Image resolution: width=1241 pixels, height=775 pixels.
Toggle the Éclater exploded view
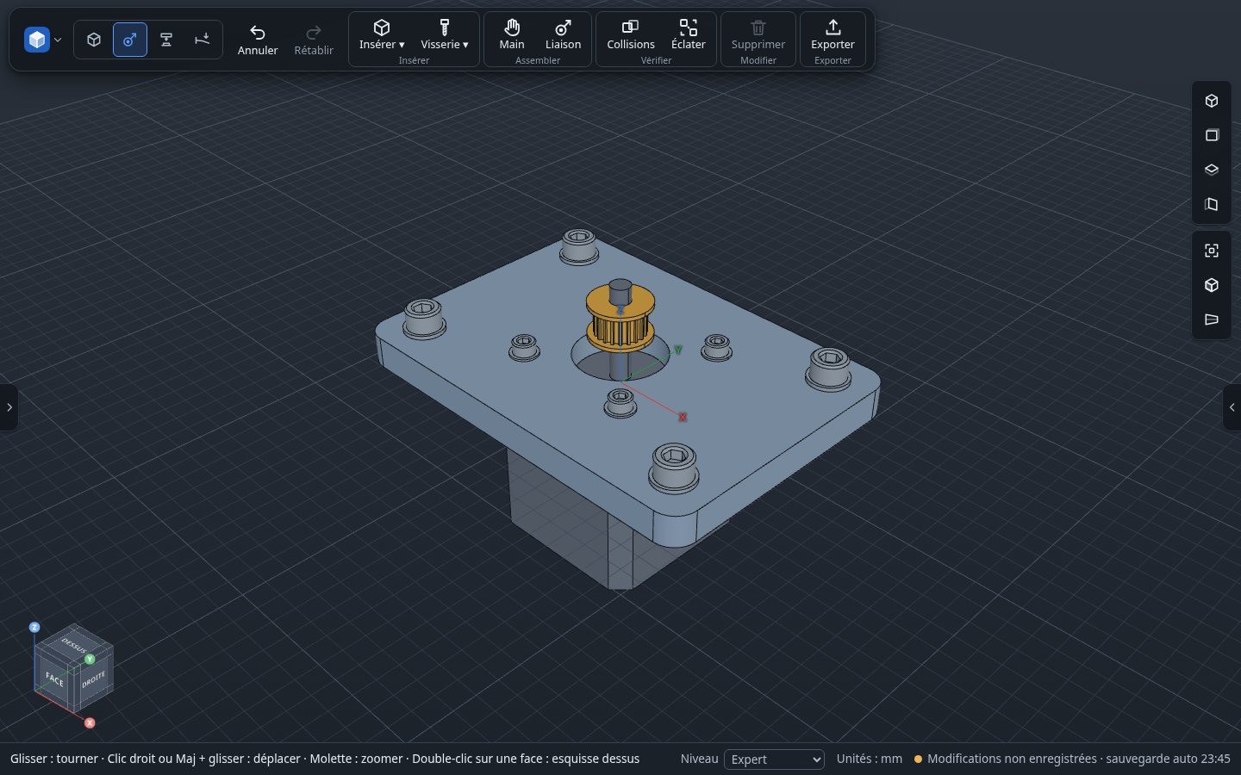(x=688, y=35)
